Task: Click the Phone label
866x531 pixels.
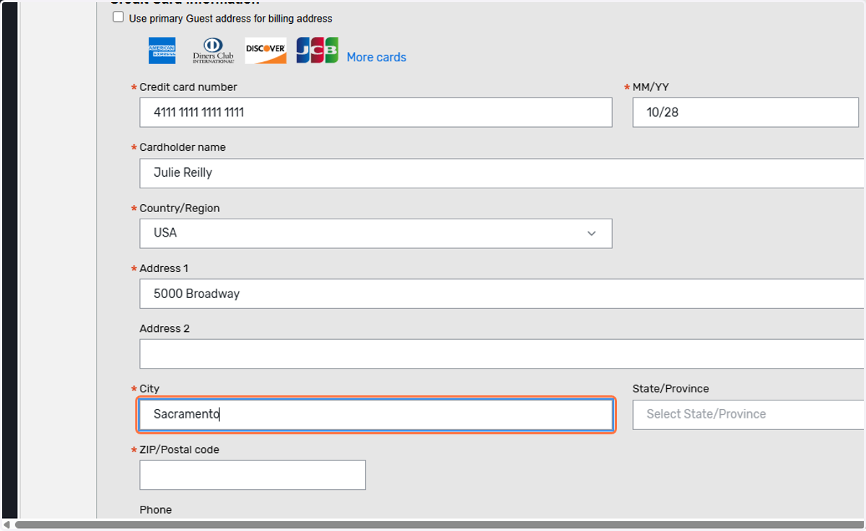Action: (x=156, y=509)
